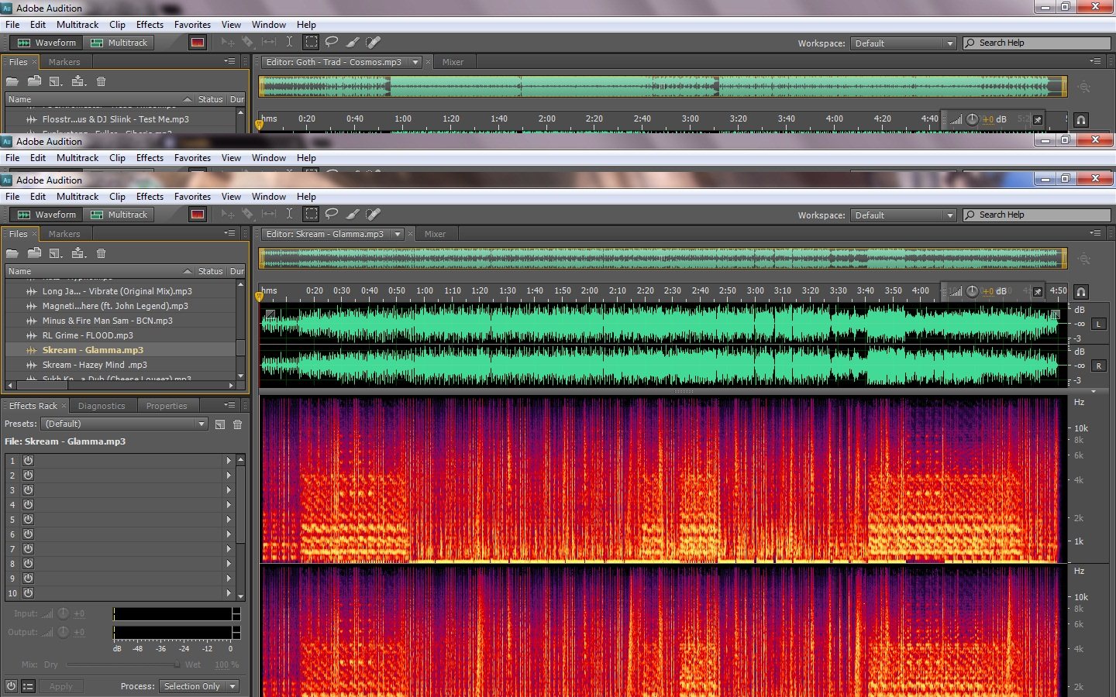This screenshot has width=1116, height=697.
Task: Click Output gain knob in Effects Rack
Action: tap(64, 632)
